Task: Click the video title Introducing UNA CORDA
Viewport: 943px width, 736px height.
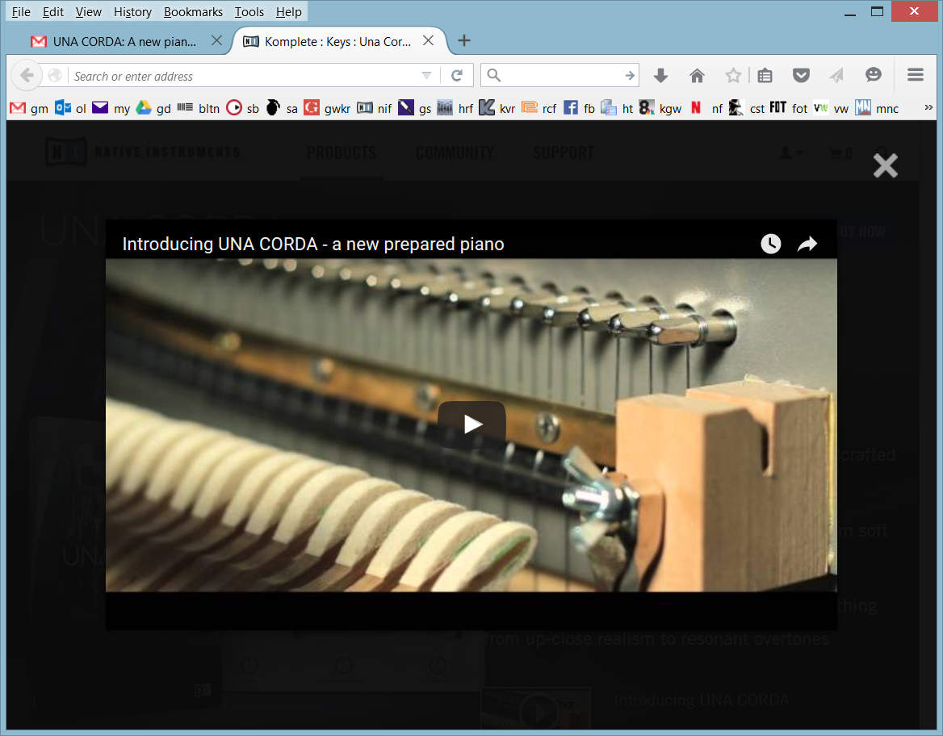Action: [312, 245]
